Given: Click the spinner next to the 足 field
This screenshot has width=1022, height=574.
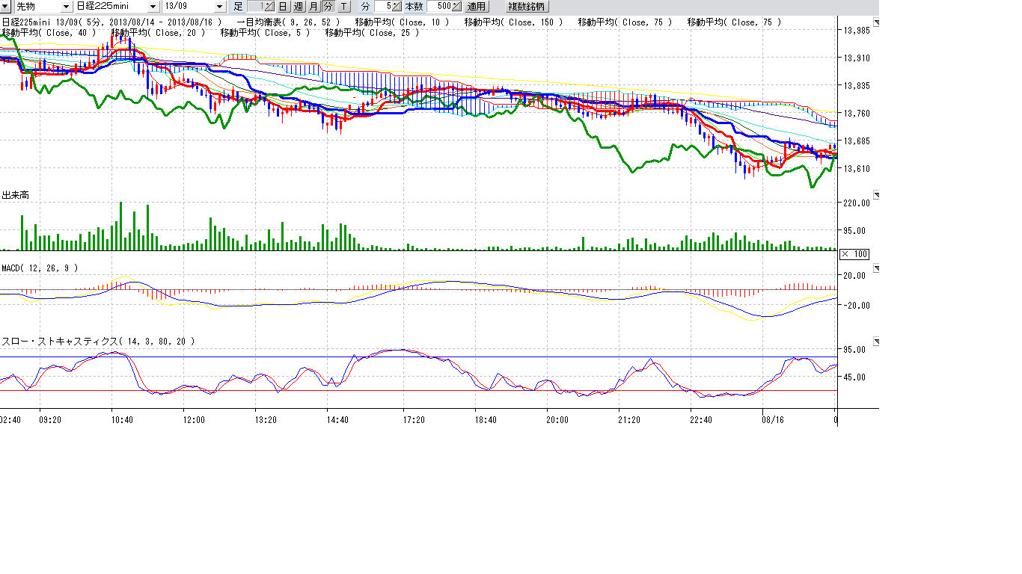Looking at the screenshot, I should click(269, 6).
